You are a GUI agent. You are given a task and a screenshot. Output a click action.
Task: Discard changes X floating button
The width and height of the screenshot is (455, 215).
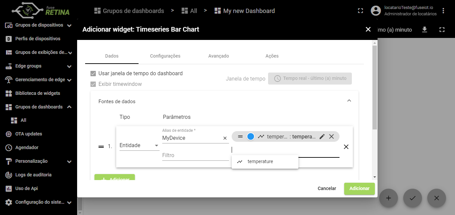coord(437,198)
